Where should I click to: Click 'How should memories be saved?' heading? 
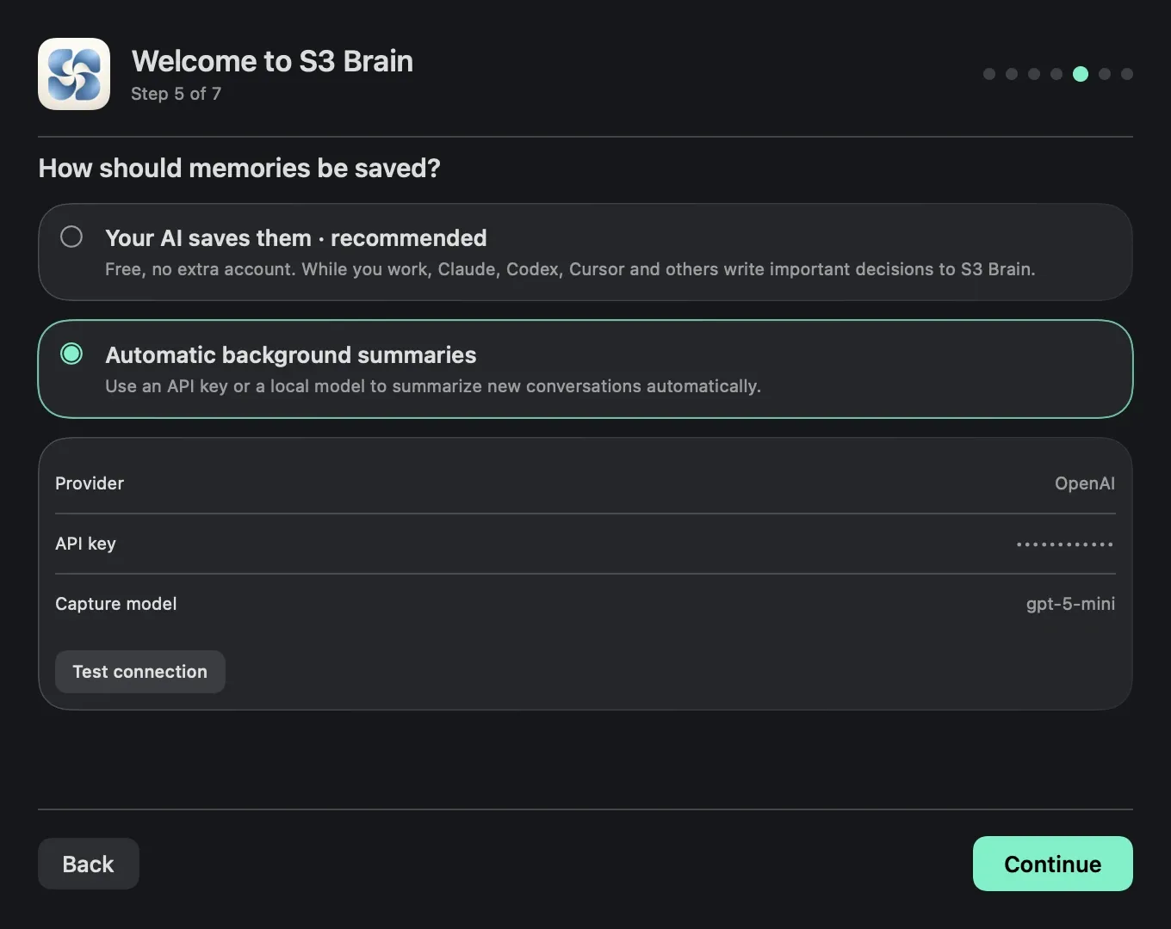[239, 168]
